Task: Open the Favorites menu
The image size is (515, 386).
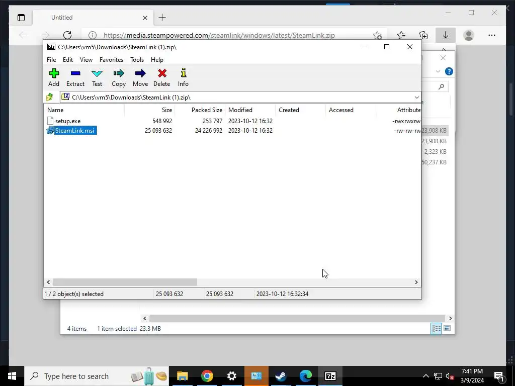Action: (111, 60)
